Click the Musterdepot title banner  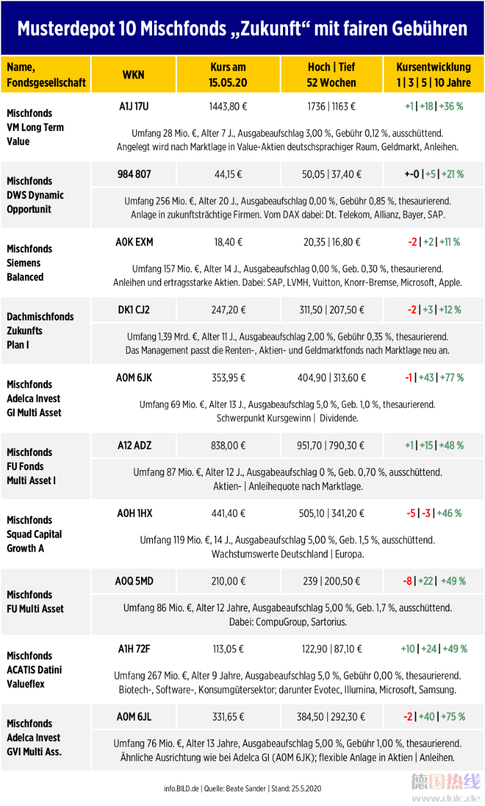(x=242, y=28)
